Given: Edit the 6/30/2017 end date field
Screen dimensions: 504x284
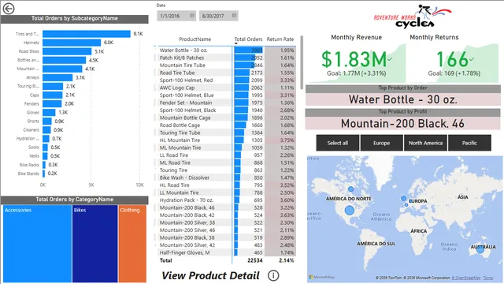Looking at the screenshot, I should pyautogui.click(x=219, y=16).
